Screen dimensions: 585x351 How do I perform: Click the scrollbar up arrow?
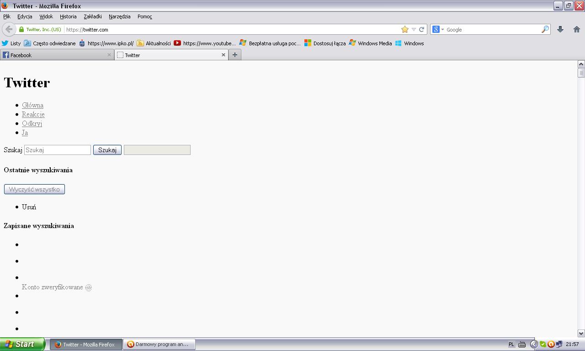(581, 64)
